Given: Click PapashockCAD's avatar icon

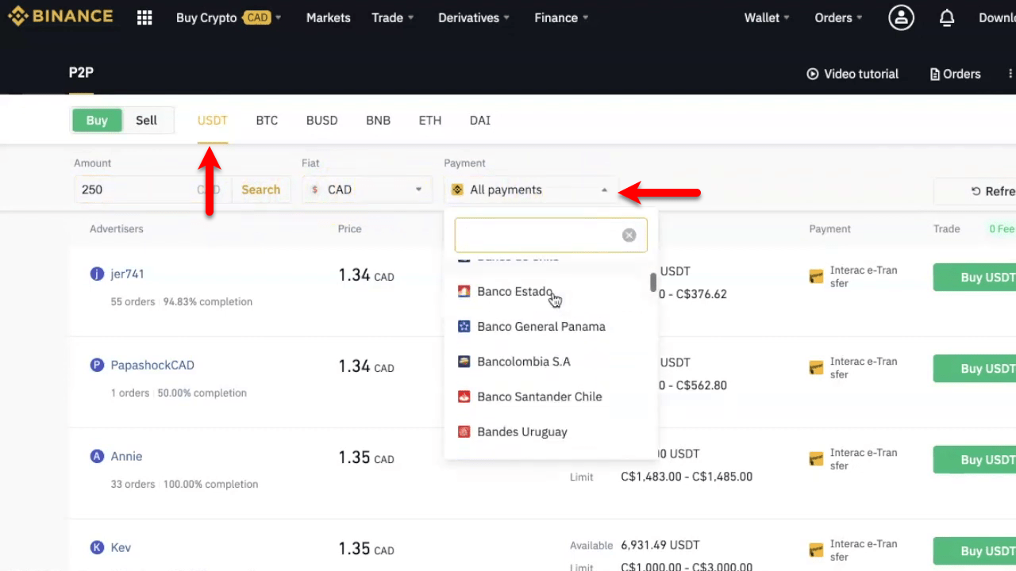Looking at the screenshot, I should click(x=97, y=366).
